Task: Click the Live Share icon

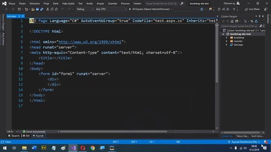Action: click(246, 9)
